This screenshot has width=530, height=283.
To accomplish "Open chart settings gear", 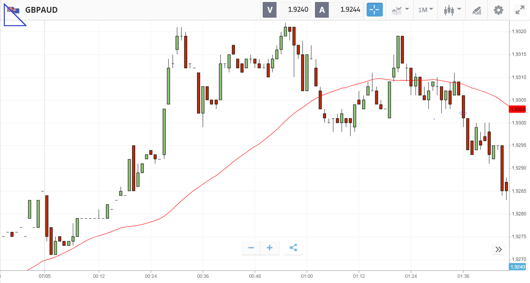I will pos(498,10).
